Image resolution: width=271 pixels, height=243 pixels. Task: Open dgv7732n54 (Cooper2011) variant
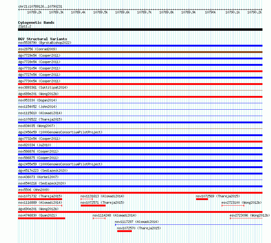[39, 139]
